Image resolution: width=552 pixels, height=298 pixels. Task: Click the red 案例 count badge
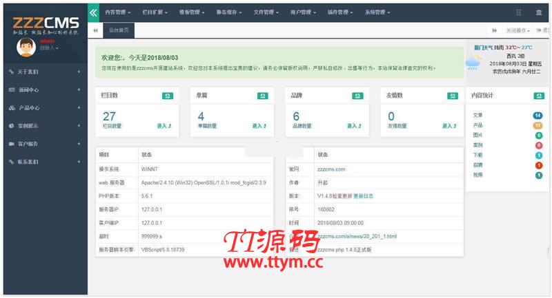pyautogui.click(x=539, y=145)
